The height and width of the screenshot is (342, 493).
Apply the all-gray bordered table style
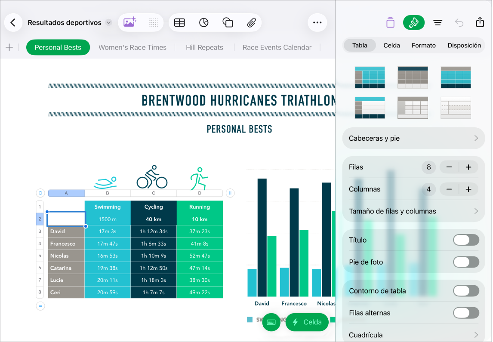[x=413, y=108]
